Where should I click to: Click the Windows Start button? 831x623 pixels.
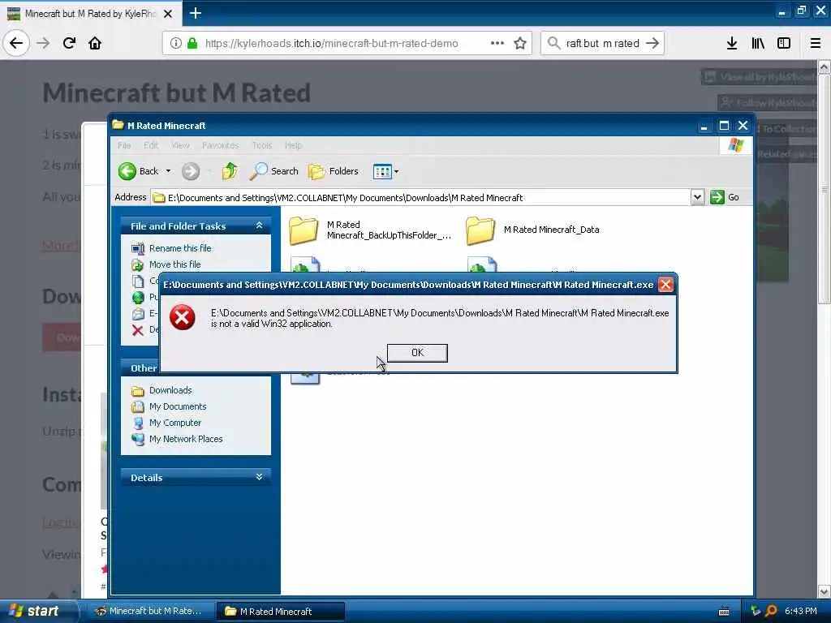pos(36,611)
